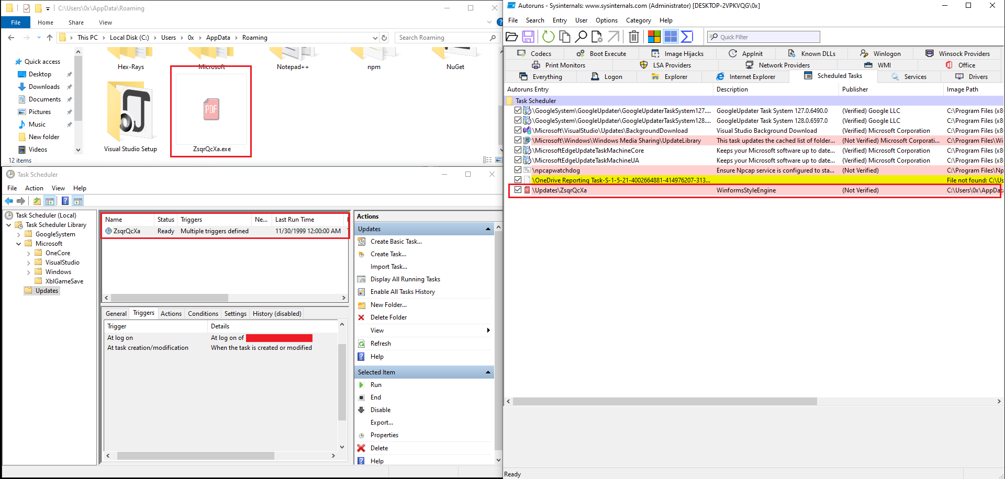Toggle the Hide Windows Entries blue-squares icon
1005x479 pixels.
coord(671,37)
